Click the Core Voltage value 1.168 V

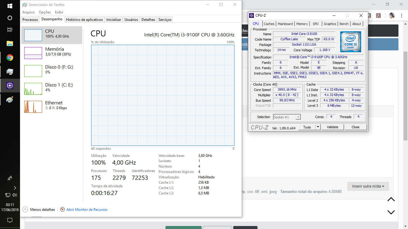pos(325,50)
